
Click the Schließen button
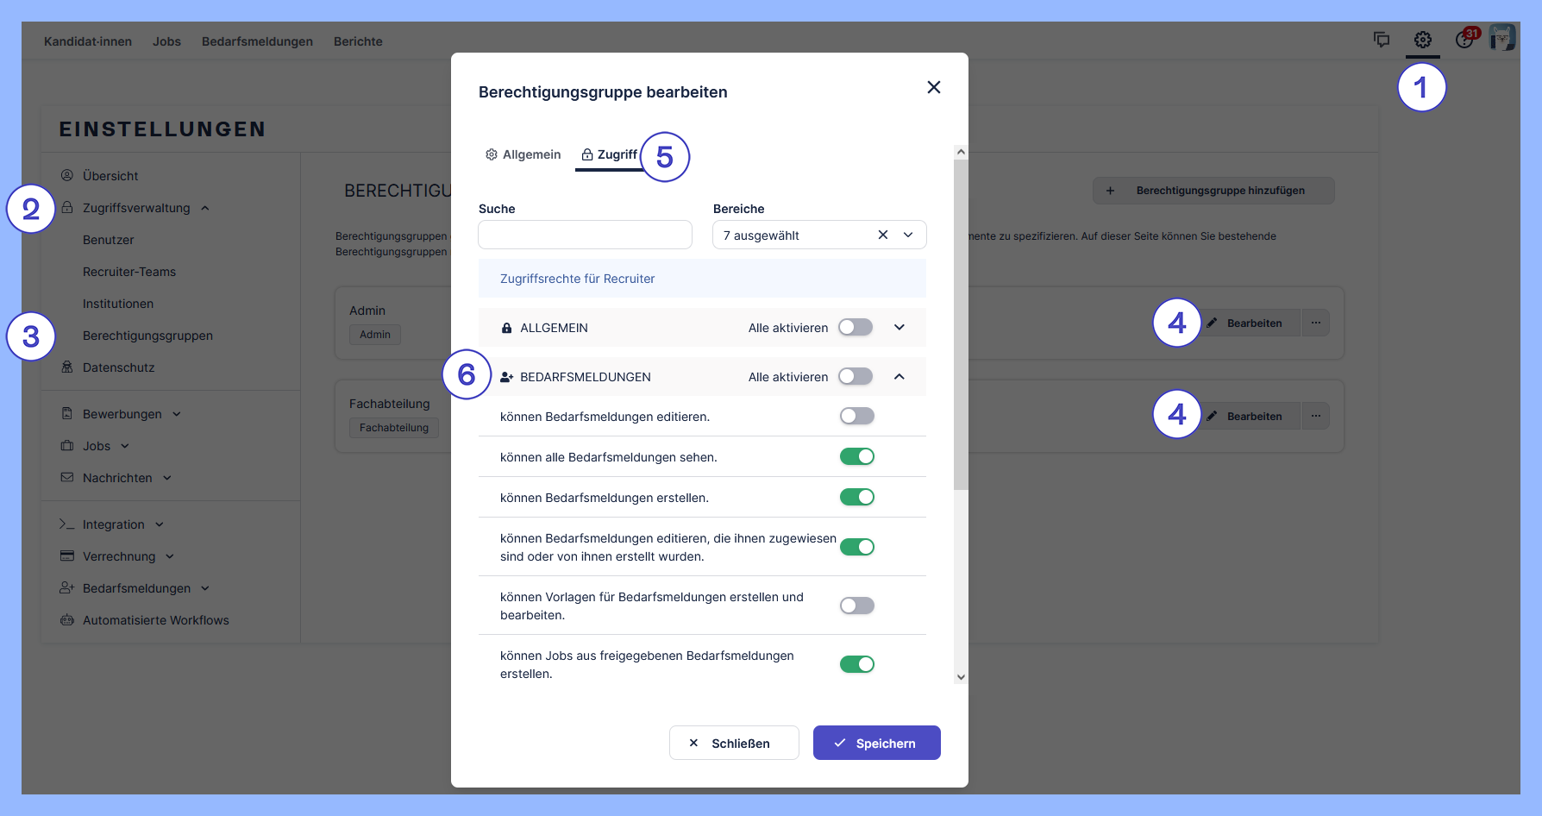click(x=734, y=743)
